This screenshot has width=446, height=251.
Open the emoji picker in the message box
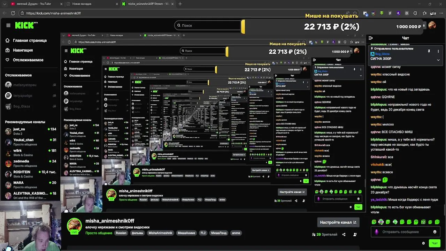click(x=435, y=232)
